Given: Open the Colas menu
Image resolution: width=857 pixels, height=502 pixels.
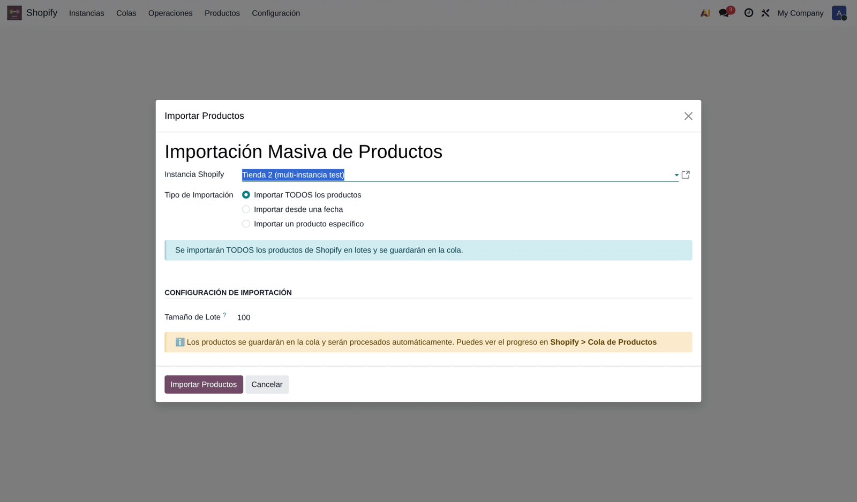Looking at the screenshot, I should pos(126,13).
